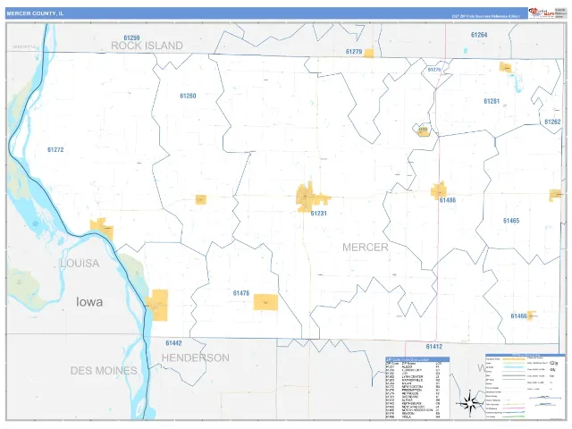572x429 pixels.
Task: Open the map legend panel
Action: pyautogui.click(x=525, y=386)
